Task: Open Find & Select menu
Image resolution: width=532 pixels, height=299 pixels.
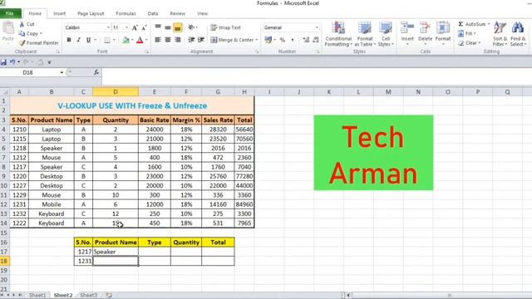Action: tap(518, 34)
